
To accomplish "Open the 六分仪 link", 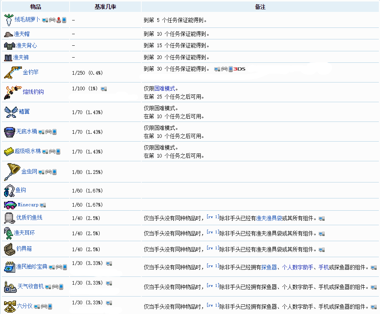I will tap(25, 306).
